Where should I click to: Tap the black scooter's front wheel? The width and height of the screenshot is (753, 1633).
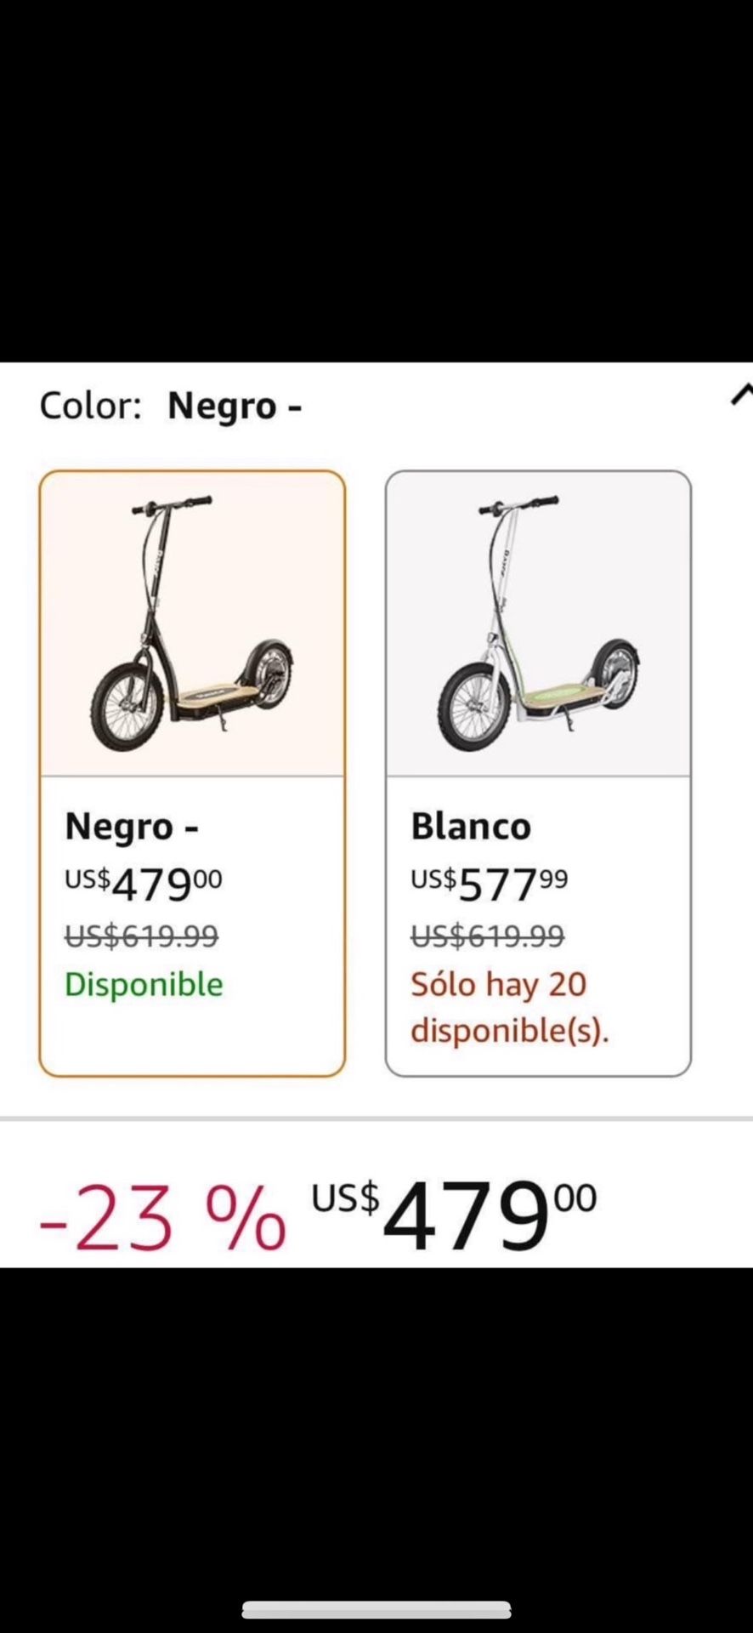coord(126,708)
